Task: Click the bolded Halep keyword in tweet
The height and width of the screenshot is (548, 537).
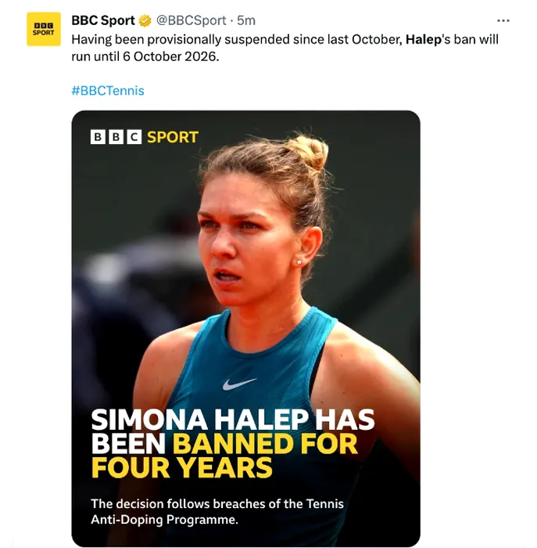Action: tap(423, 39)
